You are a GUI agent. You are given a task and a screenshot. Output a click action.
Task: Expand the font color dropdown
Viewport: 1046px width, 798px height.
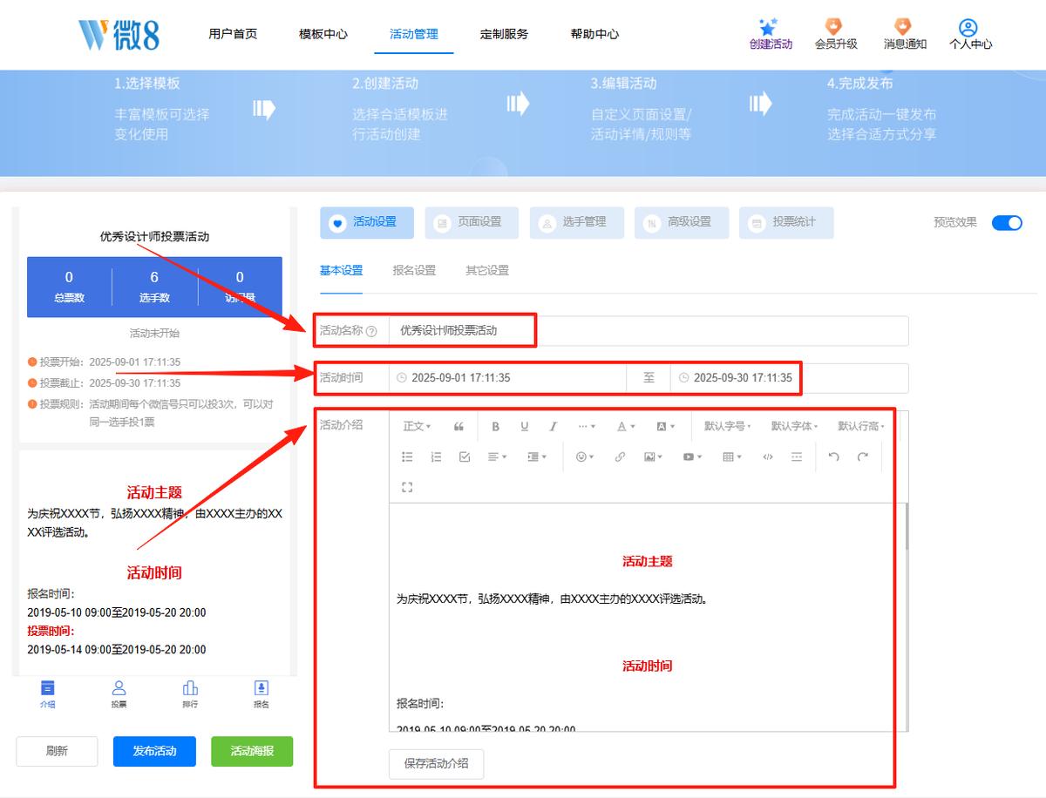pos(626,426)
